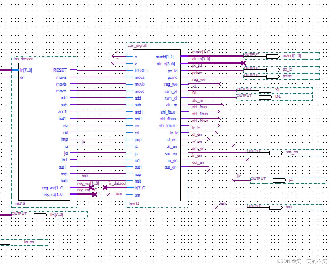Select the XL output pin symbol
Image resolution: width=331 pixels, height=266 pixels.
(x=265, y=90)
